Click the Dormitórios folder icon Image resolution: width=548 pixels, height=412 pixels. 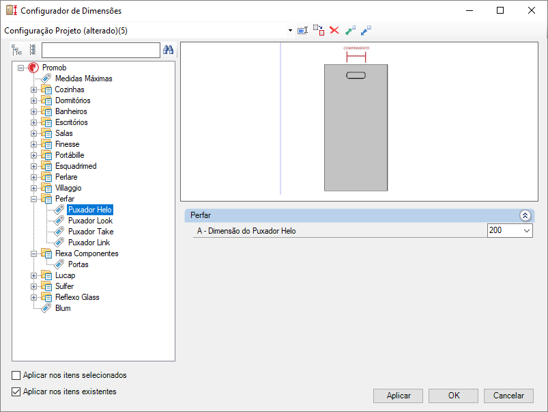[x=46, y=100]
